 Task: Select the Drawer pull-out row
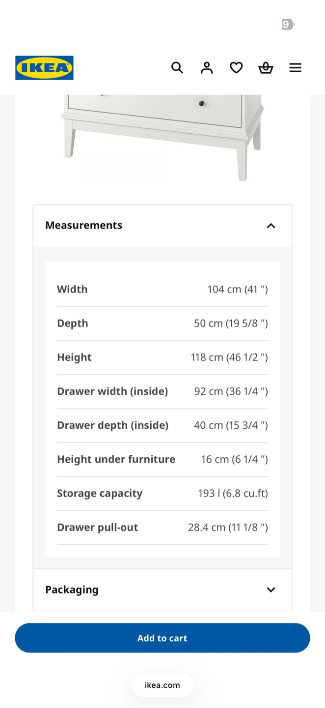tap(162, 527)
